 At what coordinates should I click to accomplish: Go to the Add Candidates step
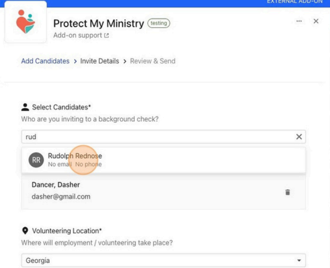tap(45, 61)
